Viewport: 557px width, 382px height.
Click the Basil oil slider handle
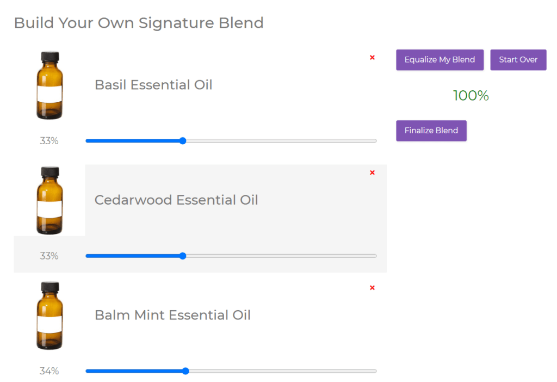(x=183, y=141)
